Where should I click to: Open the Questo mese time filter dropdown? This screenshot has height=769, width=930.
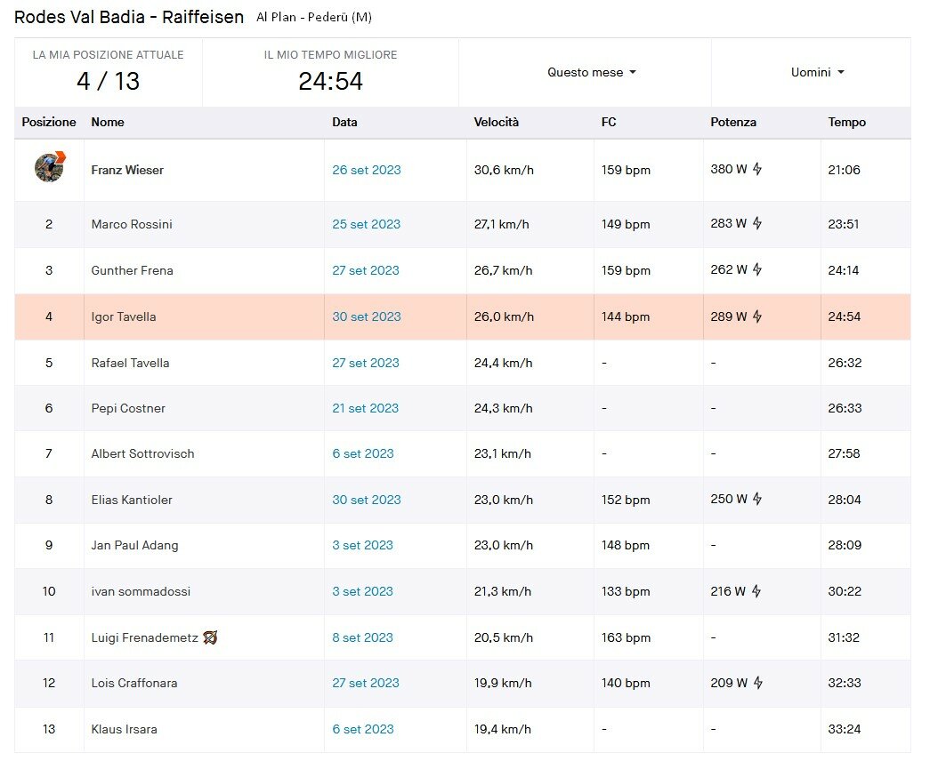coord(592,72)
